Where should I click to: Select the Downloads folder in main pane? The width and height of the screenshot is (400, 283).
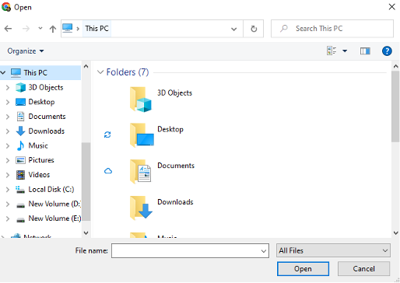162,207
